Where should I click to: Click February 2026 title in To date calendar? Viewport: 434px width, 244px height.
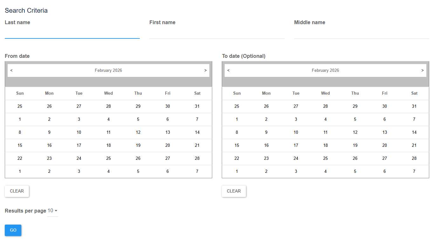(x=325, y=71)
